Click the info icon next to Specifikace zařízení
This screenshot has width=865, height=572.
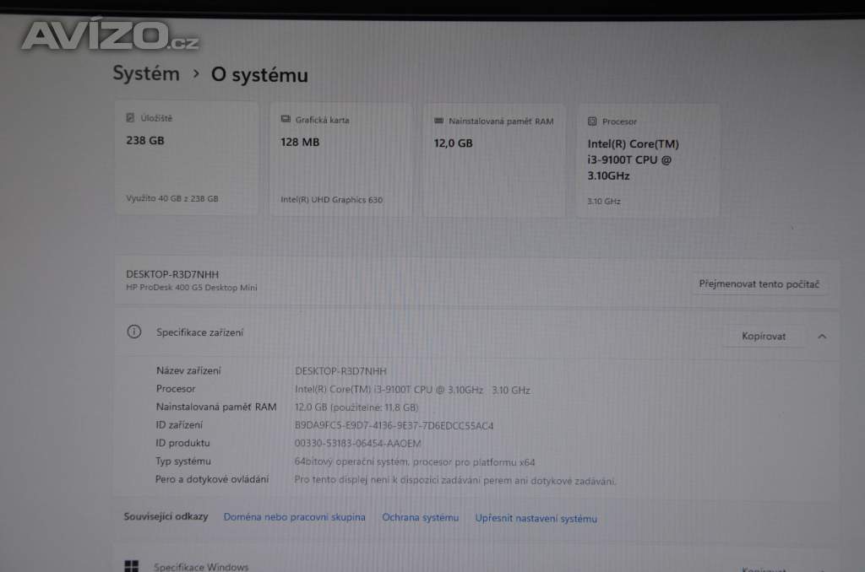coord(133,332)
